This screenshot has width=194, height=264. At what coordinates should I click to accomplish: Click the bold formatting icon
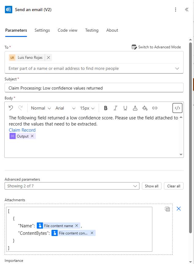pyautogui.click(x=106, y=108)
